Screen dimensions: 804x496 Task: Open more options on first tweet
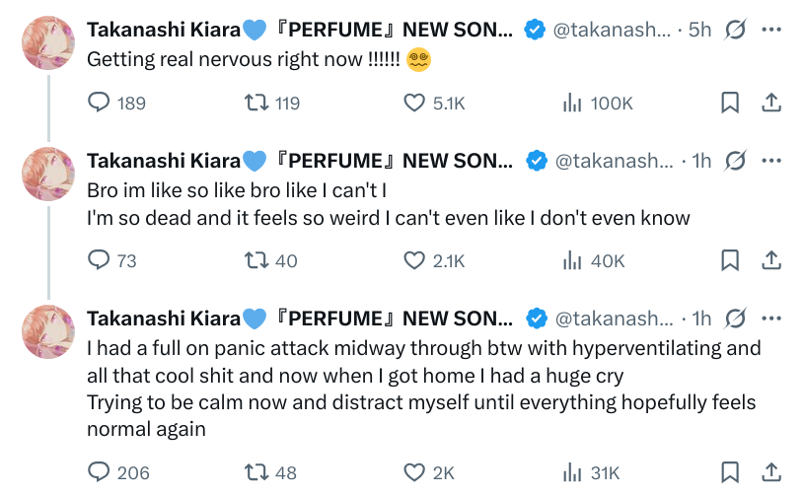(772, 30)
